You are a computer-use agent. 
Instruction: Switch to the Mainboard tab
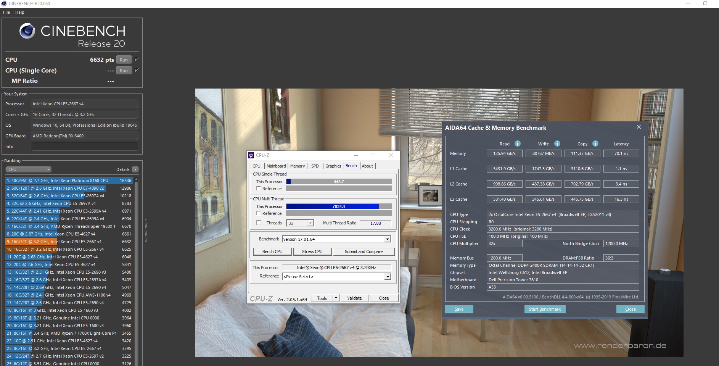click(x=276, y=166)
